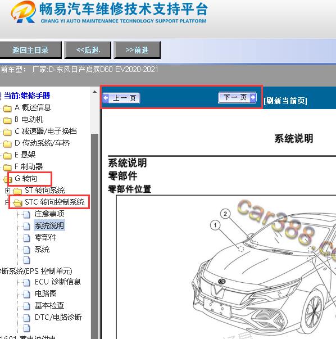Select F 制动器 in tree

point(29,166)
